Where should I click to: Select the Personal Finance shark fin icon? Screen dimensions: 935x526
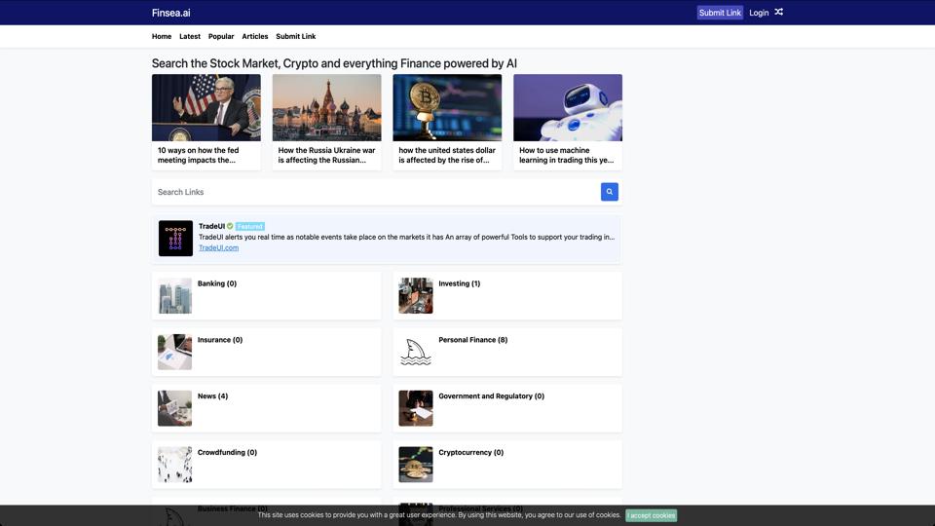coord(416,353)
